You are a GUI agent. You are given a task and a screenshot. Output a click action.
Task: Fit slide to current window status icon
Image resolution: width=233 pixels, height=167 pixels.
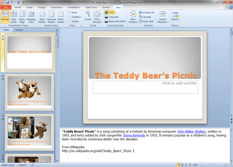[x=230, y=165]
